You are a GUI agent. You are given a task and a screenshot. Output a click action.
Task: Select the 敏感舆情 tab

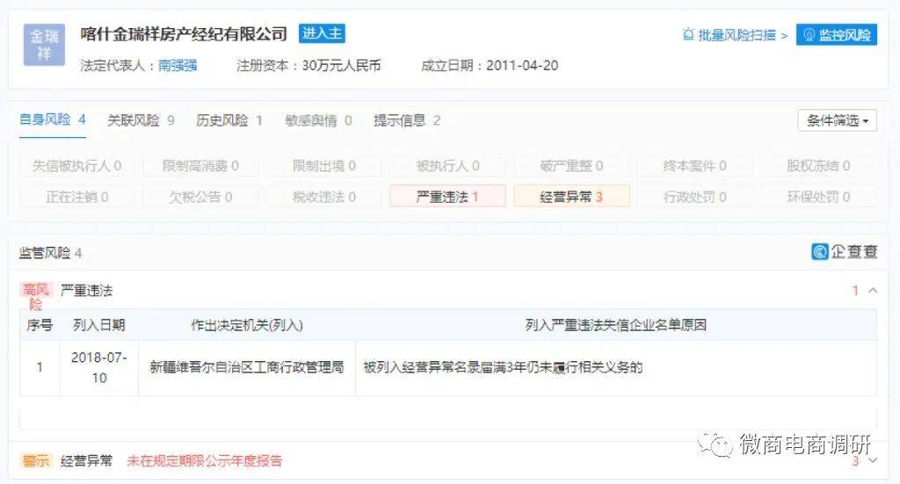318,120
